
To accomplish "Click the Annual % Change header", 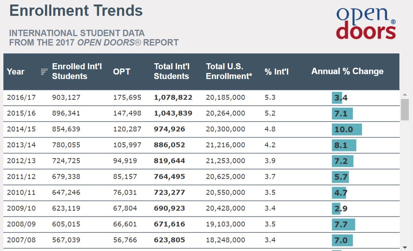I will (347, 71).
